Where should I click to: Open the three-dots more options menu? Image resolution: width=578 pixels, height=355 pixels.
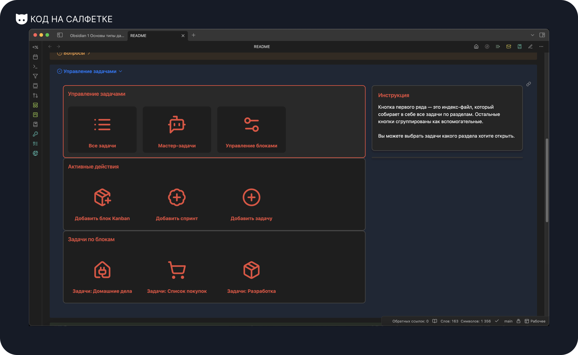(541, 47)
